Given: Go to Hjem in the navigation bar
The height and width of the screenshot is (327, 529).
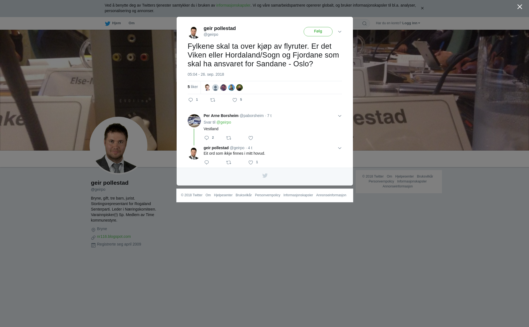Looking at the screenshot, I should (113, 23).
